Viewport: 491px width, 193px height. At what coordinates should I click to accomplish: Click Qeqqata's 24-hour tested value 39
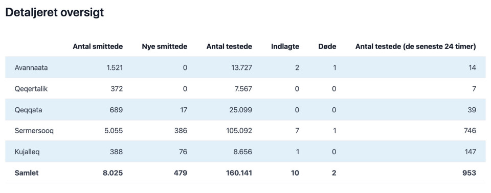472,110
